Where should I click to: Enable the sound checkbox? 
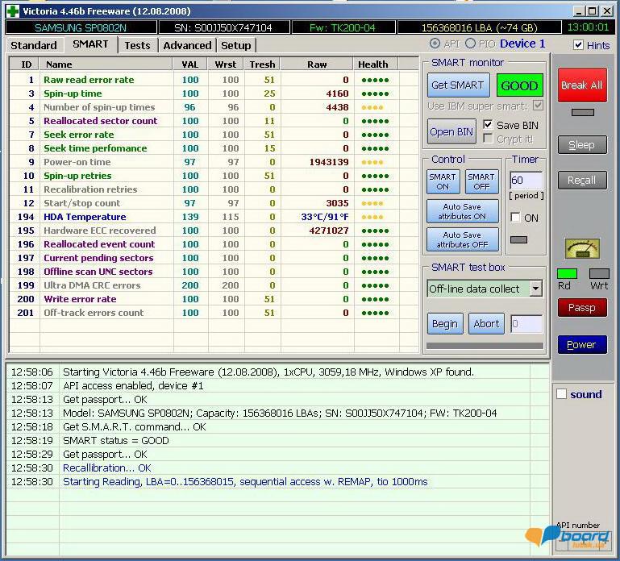click(562, 394)
